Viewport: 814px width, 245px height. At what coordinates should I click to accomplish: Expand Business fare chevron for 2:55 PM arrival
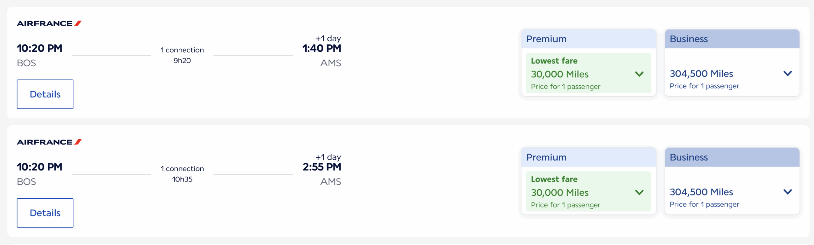[787, 192]
